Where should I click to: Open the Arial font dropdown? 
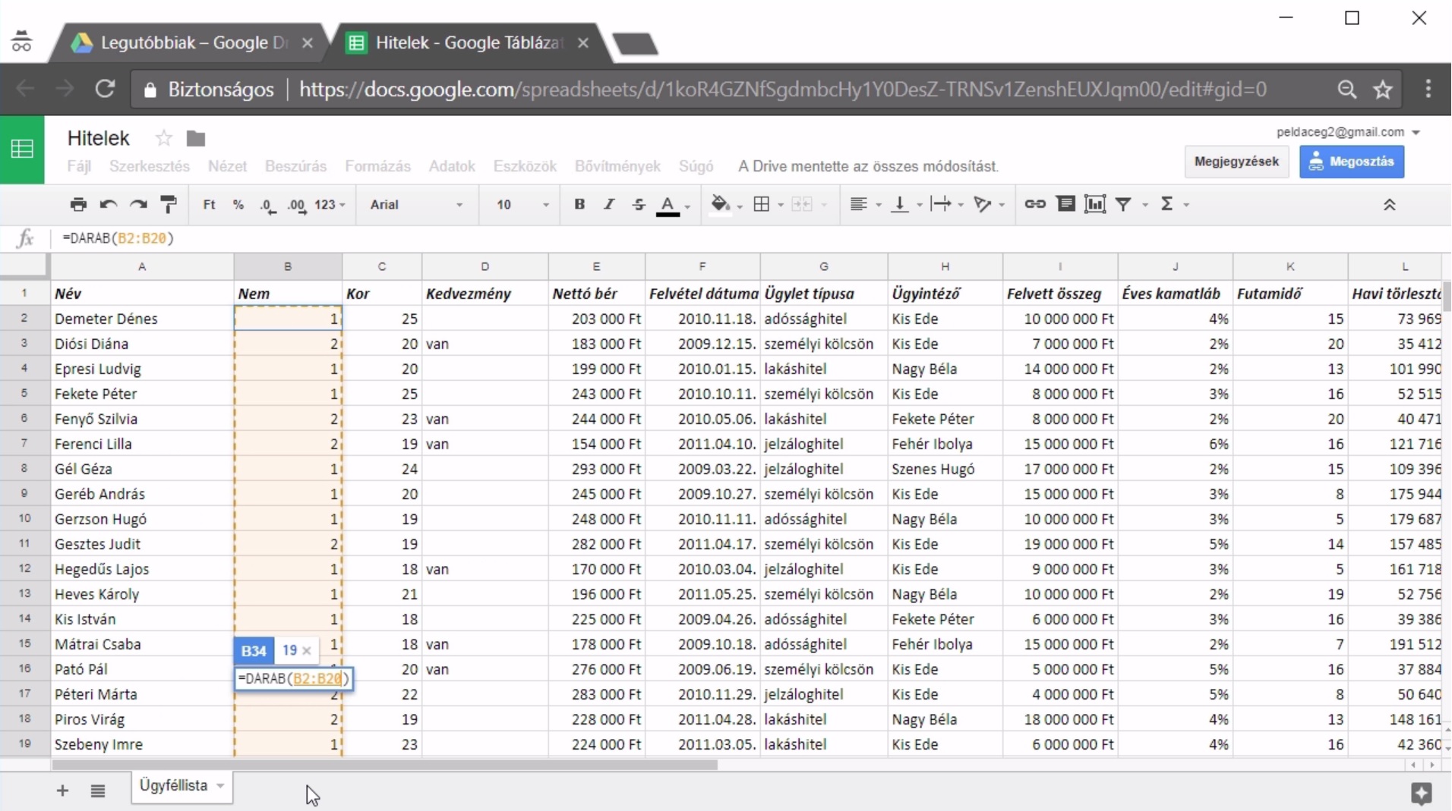[x=416, y=204]
